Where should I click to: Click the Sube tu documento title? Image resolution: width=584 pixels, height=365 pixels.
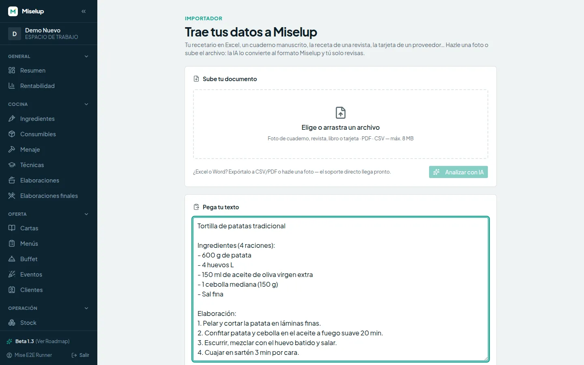point(230,79)
